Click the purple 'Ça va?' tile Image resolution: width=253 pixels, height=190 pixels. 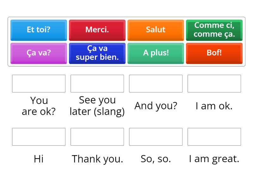pos(39,53)
